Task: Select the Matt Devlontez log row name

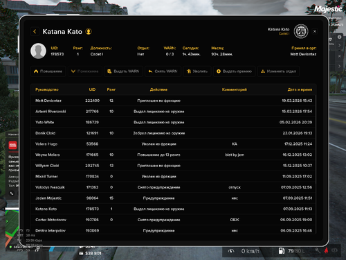Action: (x=48, y=101)
